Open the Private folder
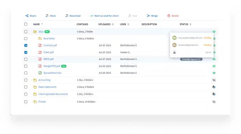 click(42, 101)
